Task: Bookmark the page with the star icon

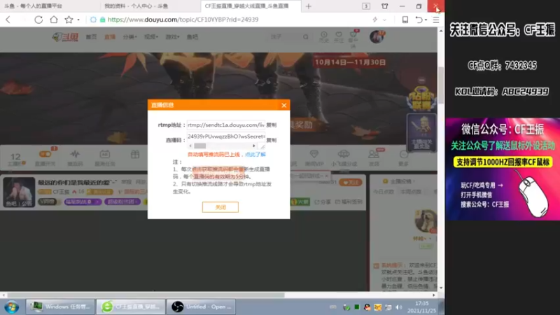Action: point(69,20)
